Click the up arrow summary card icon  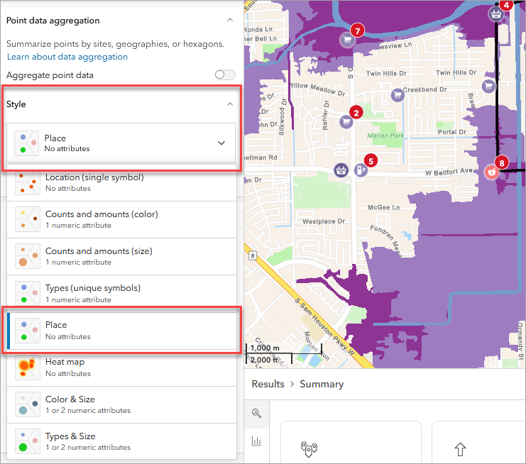(x=460, y=449)
